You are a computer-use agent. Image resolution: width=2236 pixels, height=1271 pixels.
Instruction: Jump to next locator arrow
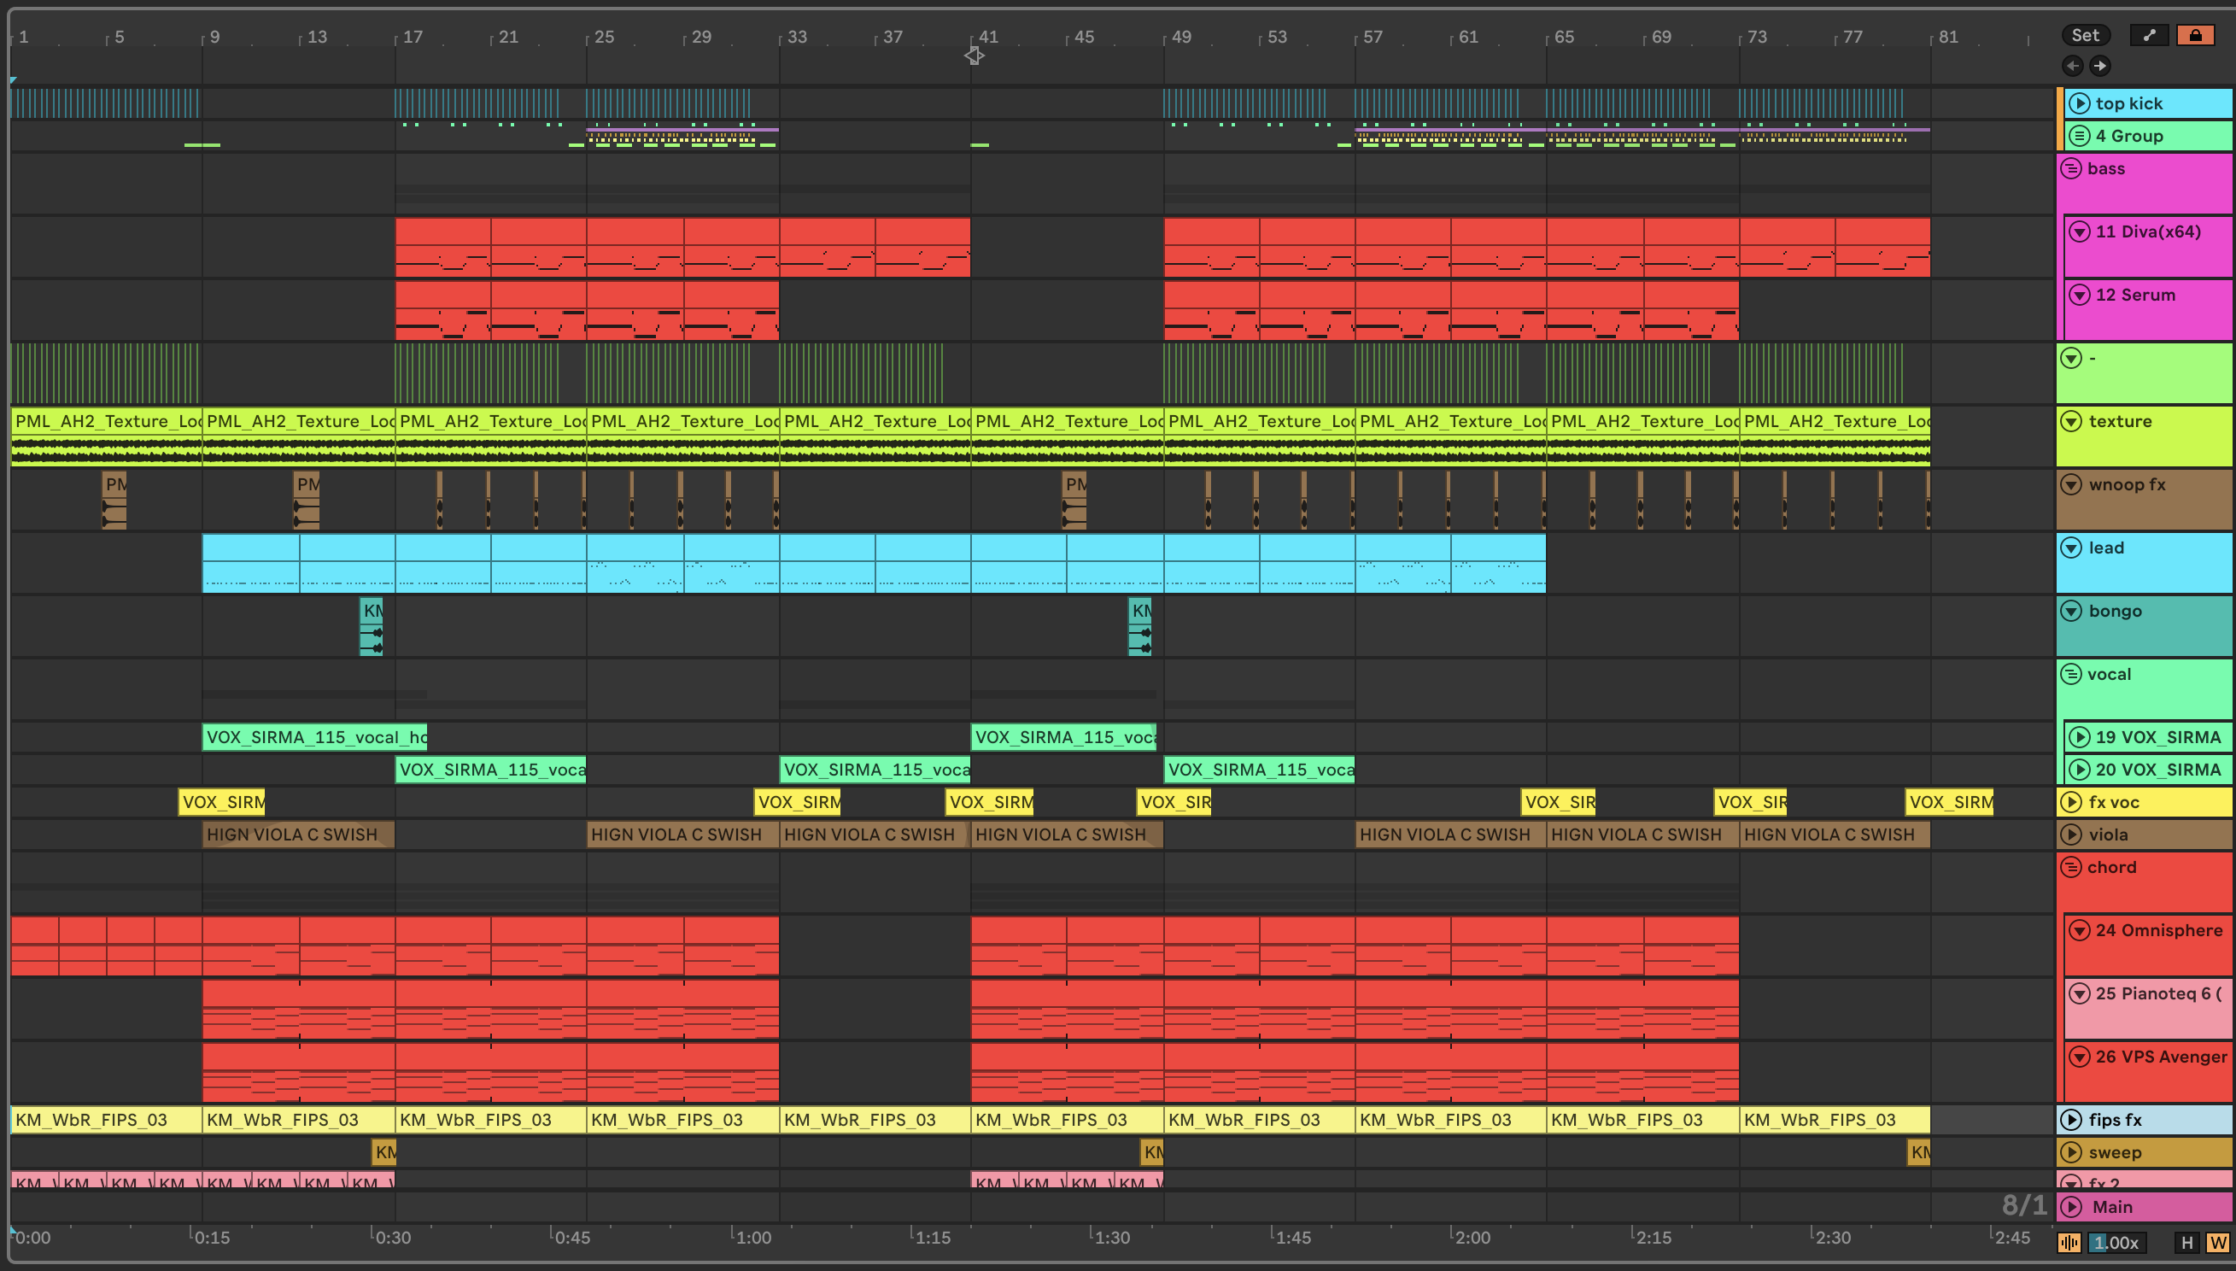point(2100,66)
